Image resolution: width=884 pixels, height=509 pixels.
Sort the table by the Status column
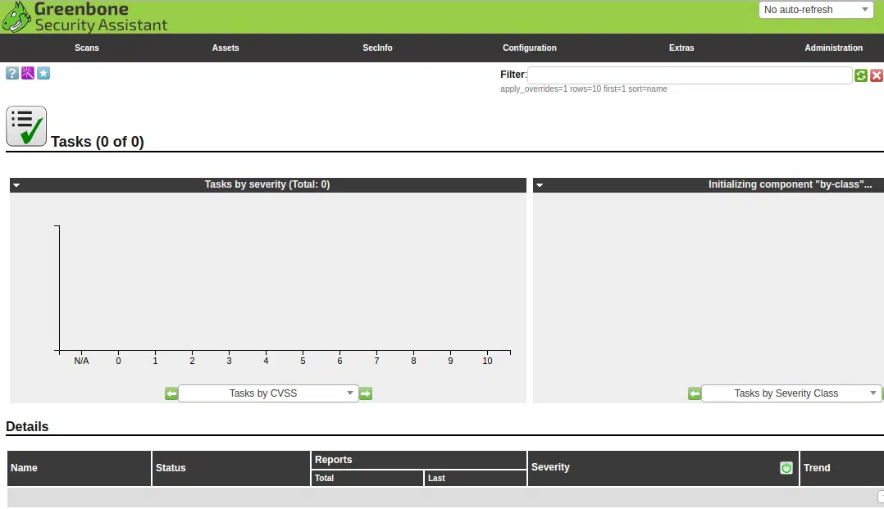[x=171, y=468]
